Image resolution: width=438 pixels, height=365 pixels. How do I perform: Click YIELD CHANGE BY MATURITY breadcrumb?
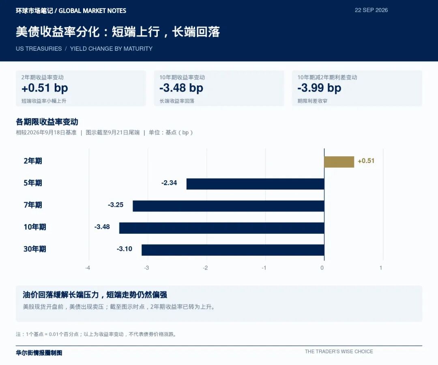pyautogui.click(x=111, y=49)
